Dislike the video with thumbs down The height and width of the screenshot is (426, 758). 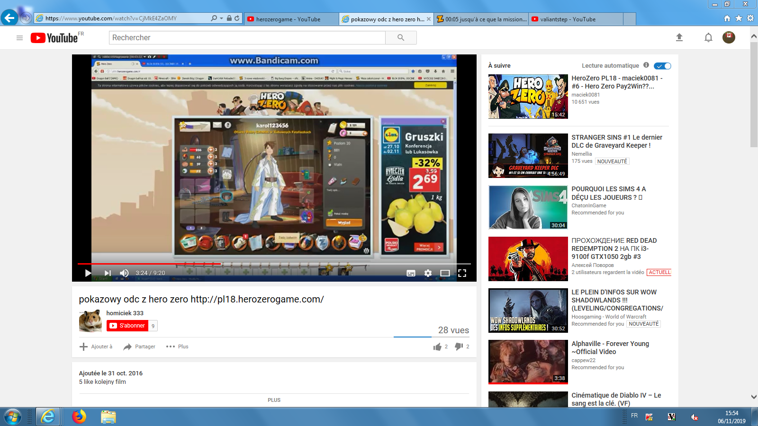(x=459, y=346)
